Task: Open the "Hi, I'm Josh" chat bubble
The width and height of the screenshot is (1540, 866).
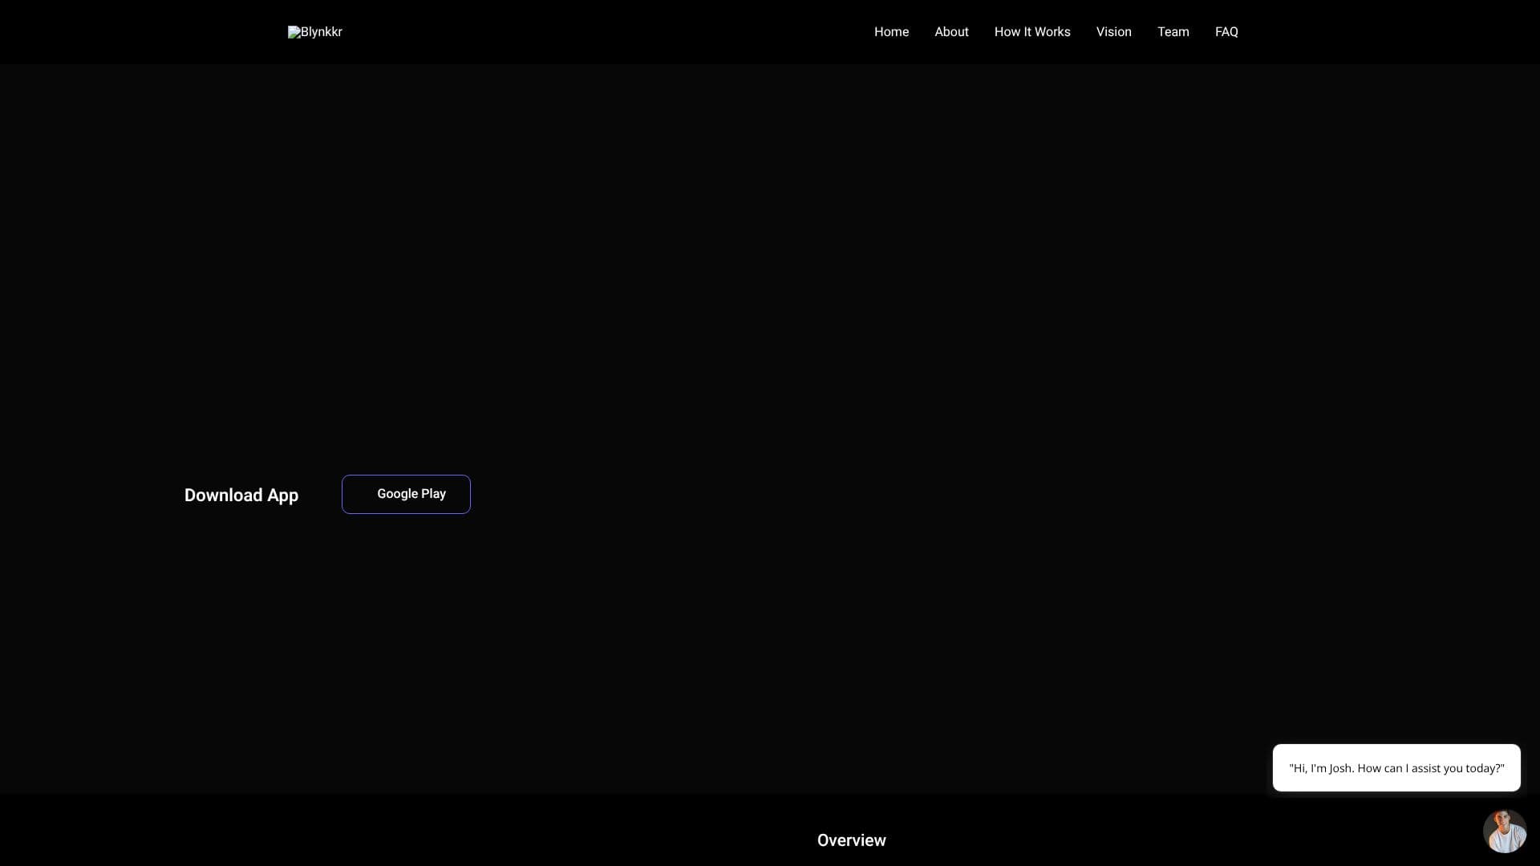Action: [1396, 768]
